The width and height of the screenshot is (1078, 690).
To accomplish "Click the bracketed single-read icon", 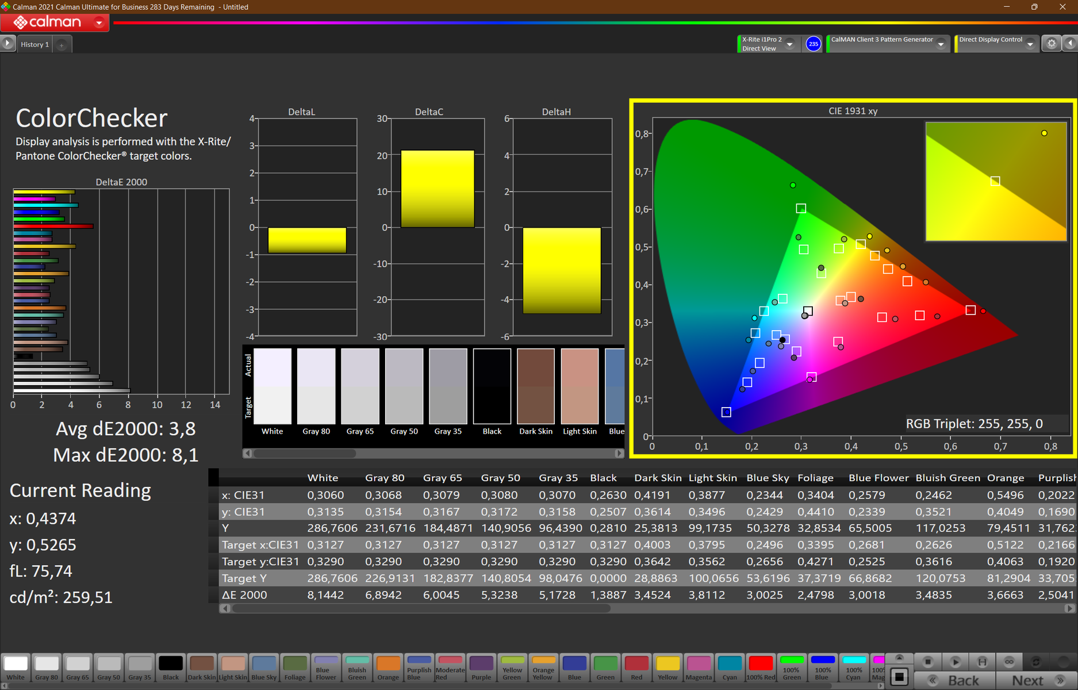I will pyautogui.click(x=982, y=662).
